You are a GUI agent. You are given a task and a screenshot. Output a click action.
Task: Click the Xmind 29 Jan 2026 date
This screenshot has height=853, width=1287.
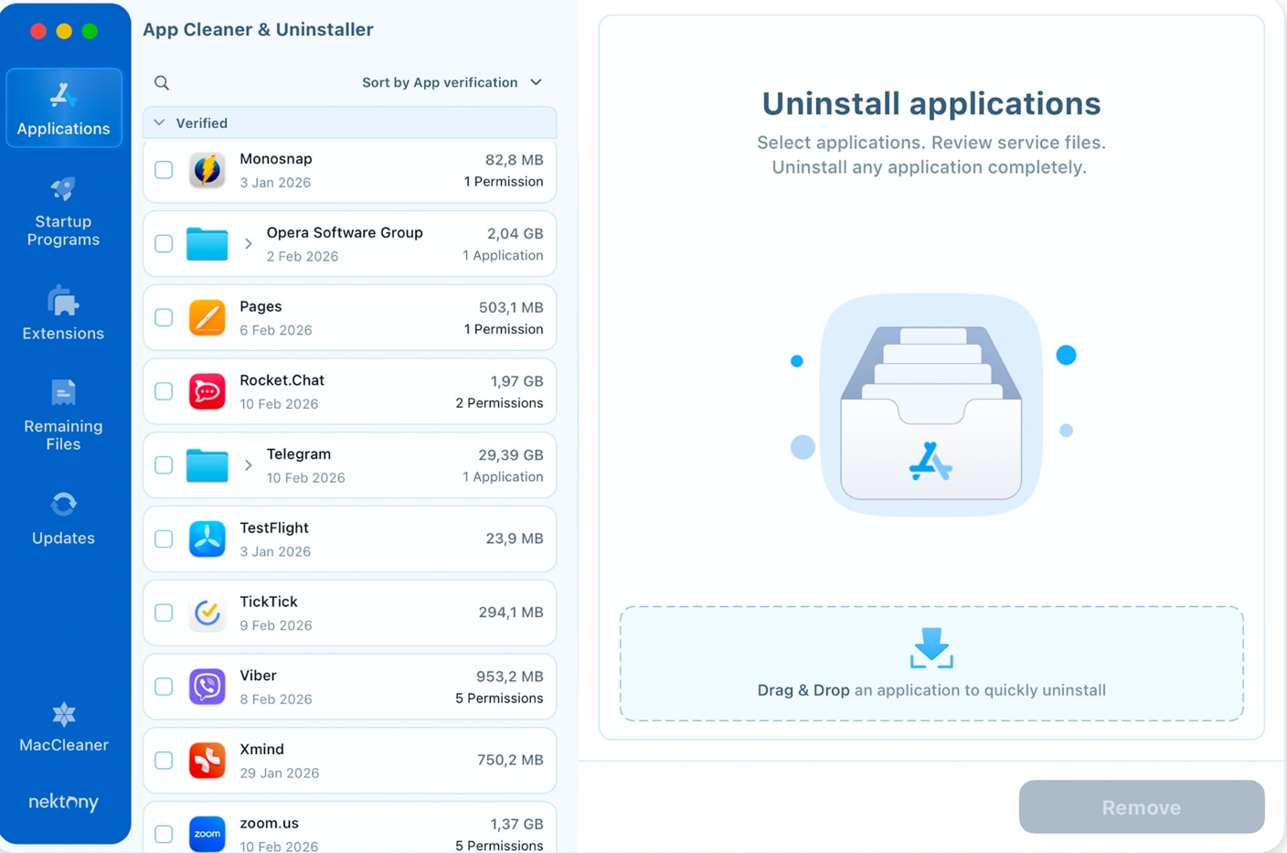pos(280,773)
